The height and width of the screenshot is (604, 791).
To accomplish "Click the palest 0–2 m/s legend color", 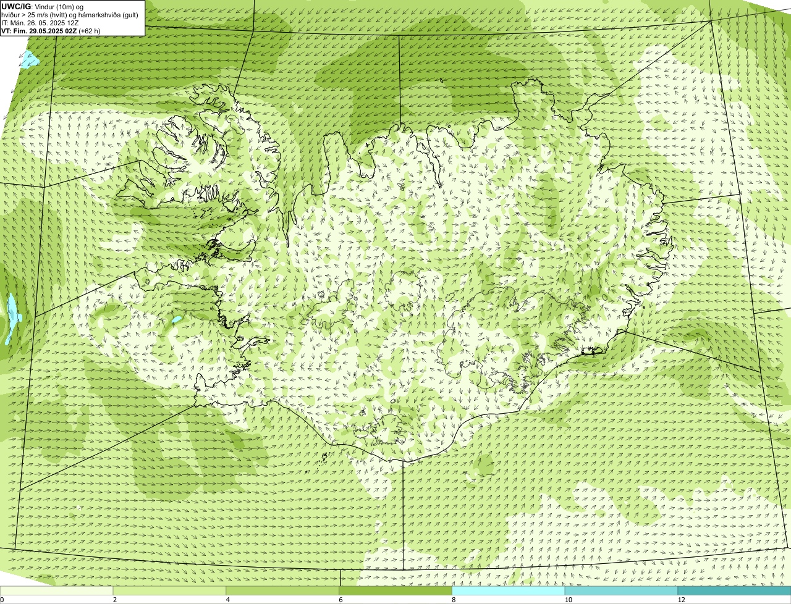I will [x=57, y=591].
